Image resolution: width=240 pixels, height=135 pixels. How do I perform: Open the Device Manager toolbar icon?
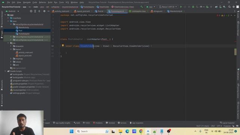220,7
